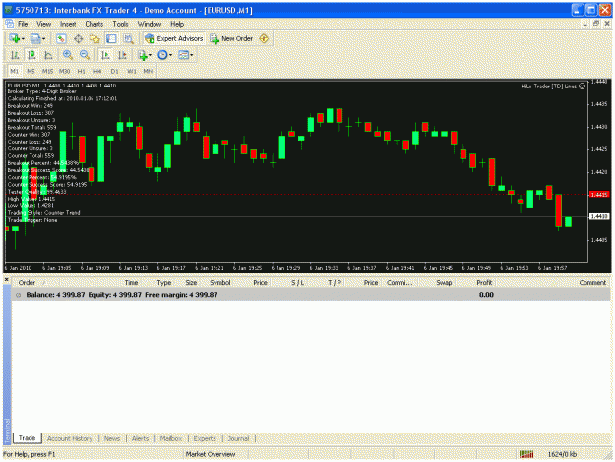Switch to Candlesticks chart display
Screen dimensions: 615x462
click(31, 55)
